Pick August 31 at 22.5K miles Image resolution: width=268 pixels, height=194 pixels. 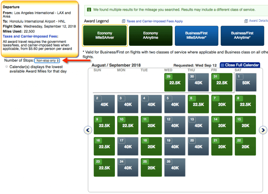(x=222, y=82)
